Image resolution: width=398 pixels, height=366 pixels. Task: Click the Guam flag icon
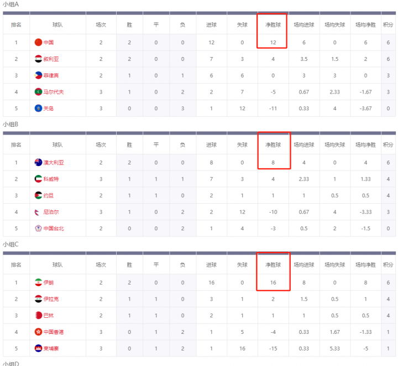[x=38, y=109]
